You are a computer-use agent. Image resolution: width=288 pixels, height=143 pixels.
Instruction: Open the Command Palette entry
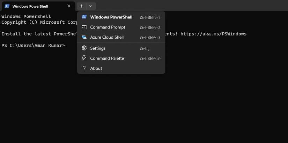(107, 58)
